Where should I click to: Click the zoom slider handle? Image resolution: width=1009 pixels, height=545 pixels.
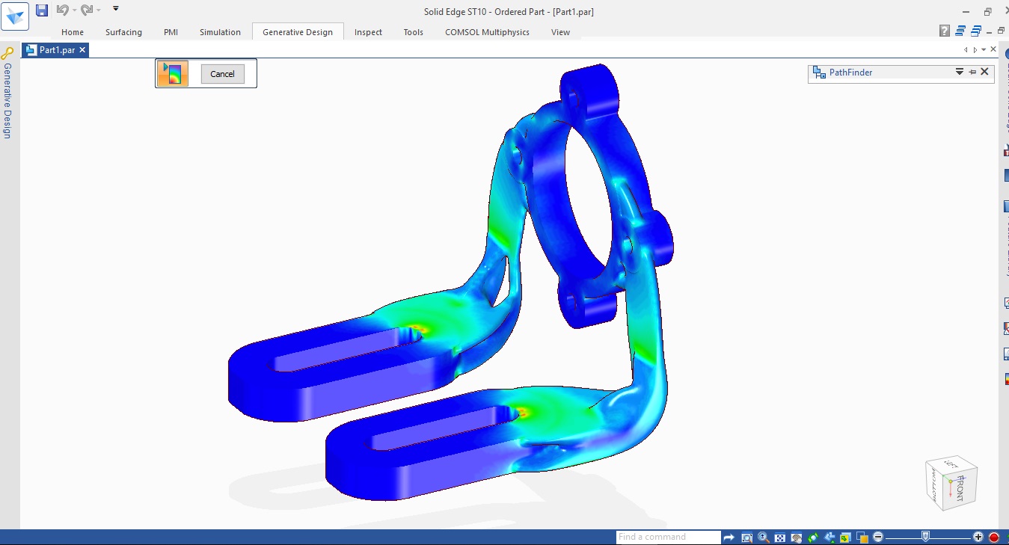click(x=926, y=536)
